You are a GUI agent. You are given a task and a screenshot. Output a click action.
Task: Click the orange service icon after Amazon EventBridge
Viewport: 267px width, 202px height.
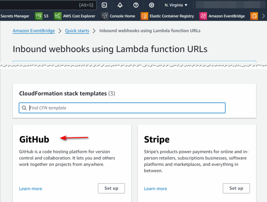pyautogui.click(x=254, y=16)
